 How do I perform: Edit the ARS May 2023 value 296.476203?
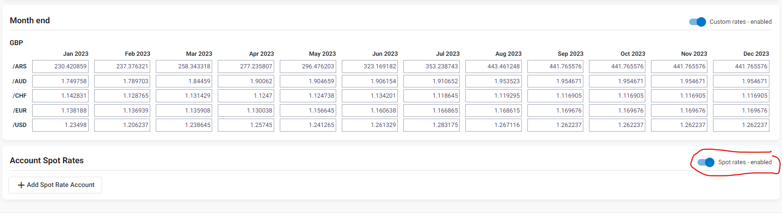click(x=308, y=67)
